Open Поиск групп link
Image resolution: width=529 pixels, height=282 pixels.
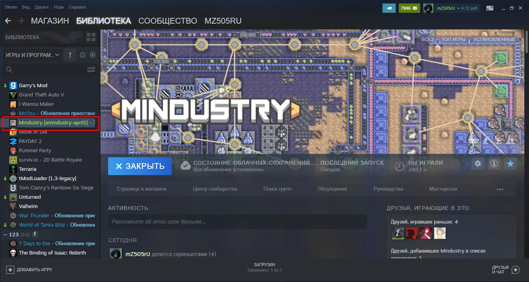coord(277,189)
